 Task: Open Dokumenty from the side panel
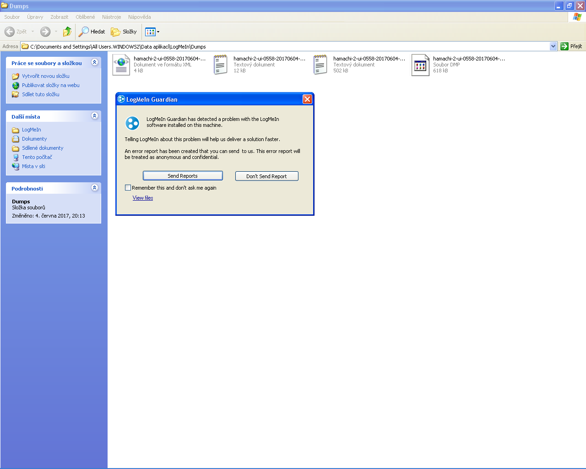(x=34, y=139)
